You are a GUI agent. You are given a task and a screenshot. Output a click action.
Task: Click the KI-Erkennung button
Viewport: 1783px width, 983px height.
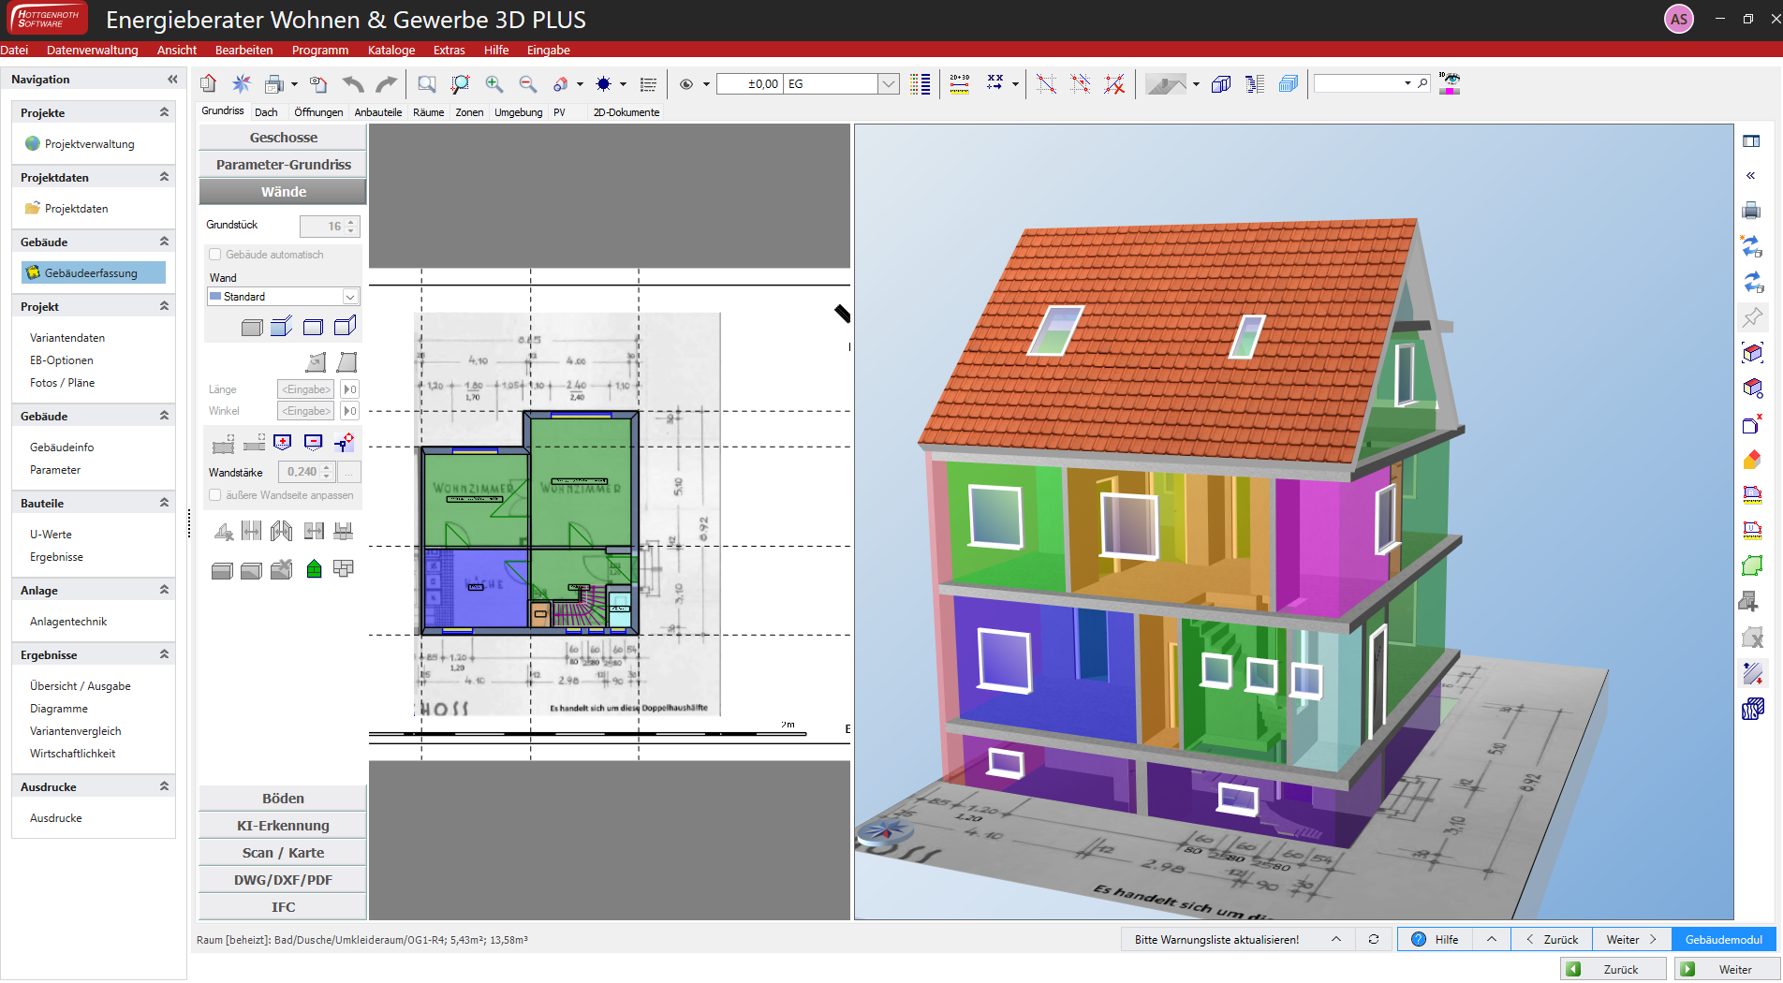(x=283, y=826)
